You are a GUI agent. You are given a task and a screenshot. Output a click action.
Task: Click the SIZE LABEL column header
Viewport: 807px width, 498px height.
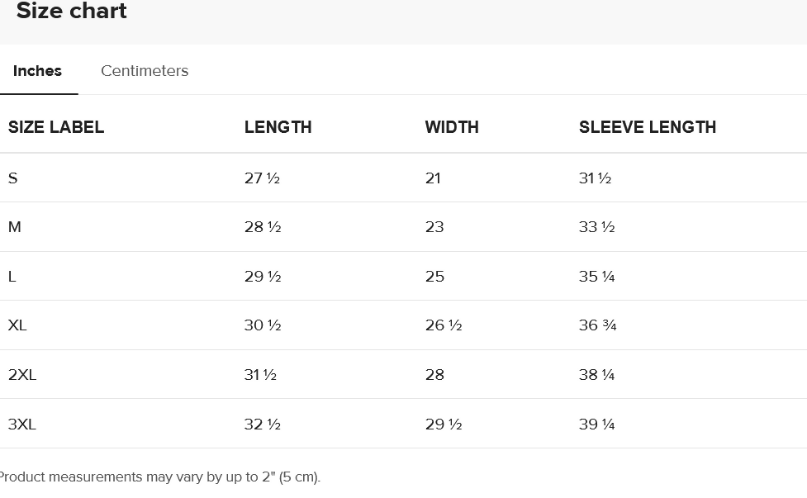(x=56, y=127)
